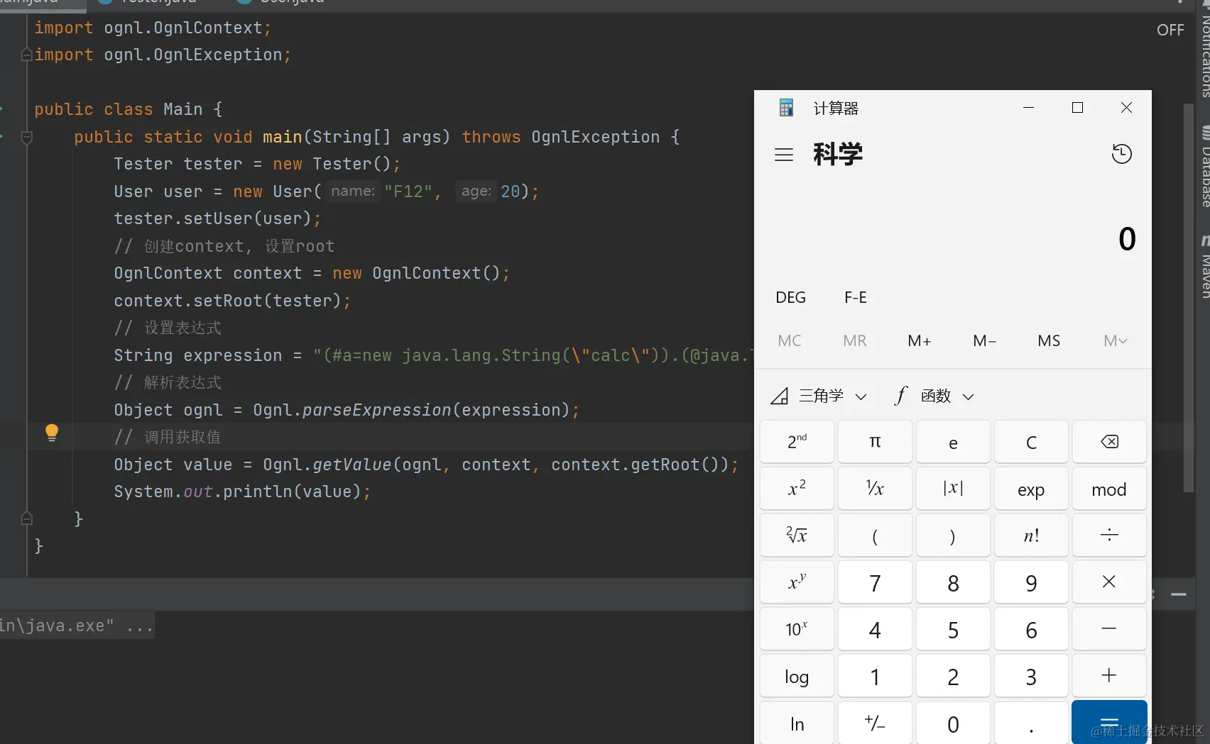Click the log button
The image size is (1210, 744).
(797, 676)
